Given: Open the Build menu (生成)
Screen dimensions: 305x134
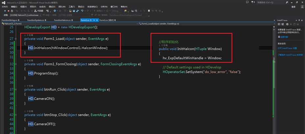Looking at the screenshot, I should (x=42, y=7).
